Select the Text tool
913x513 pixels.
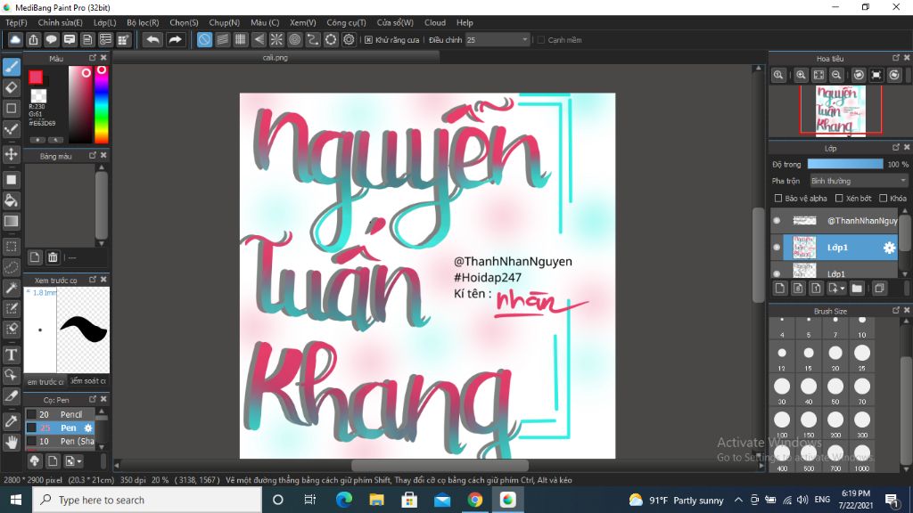11,354
